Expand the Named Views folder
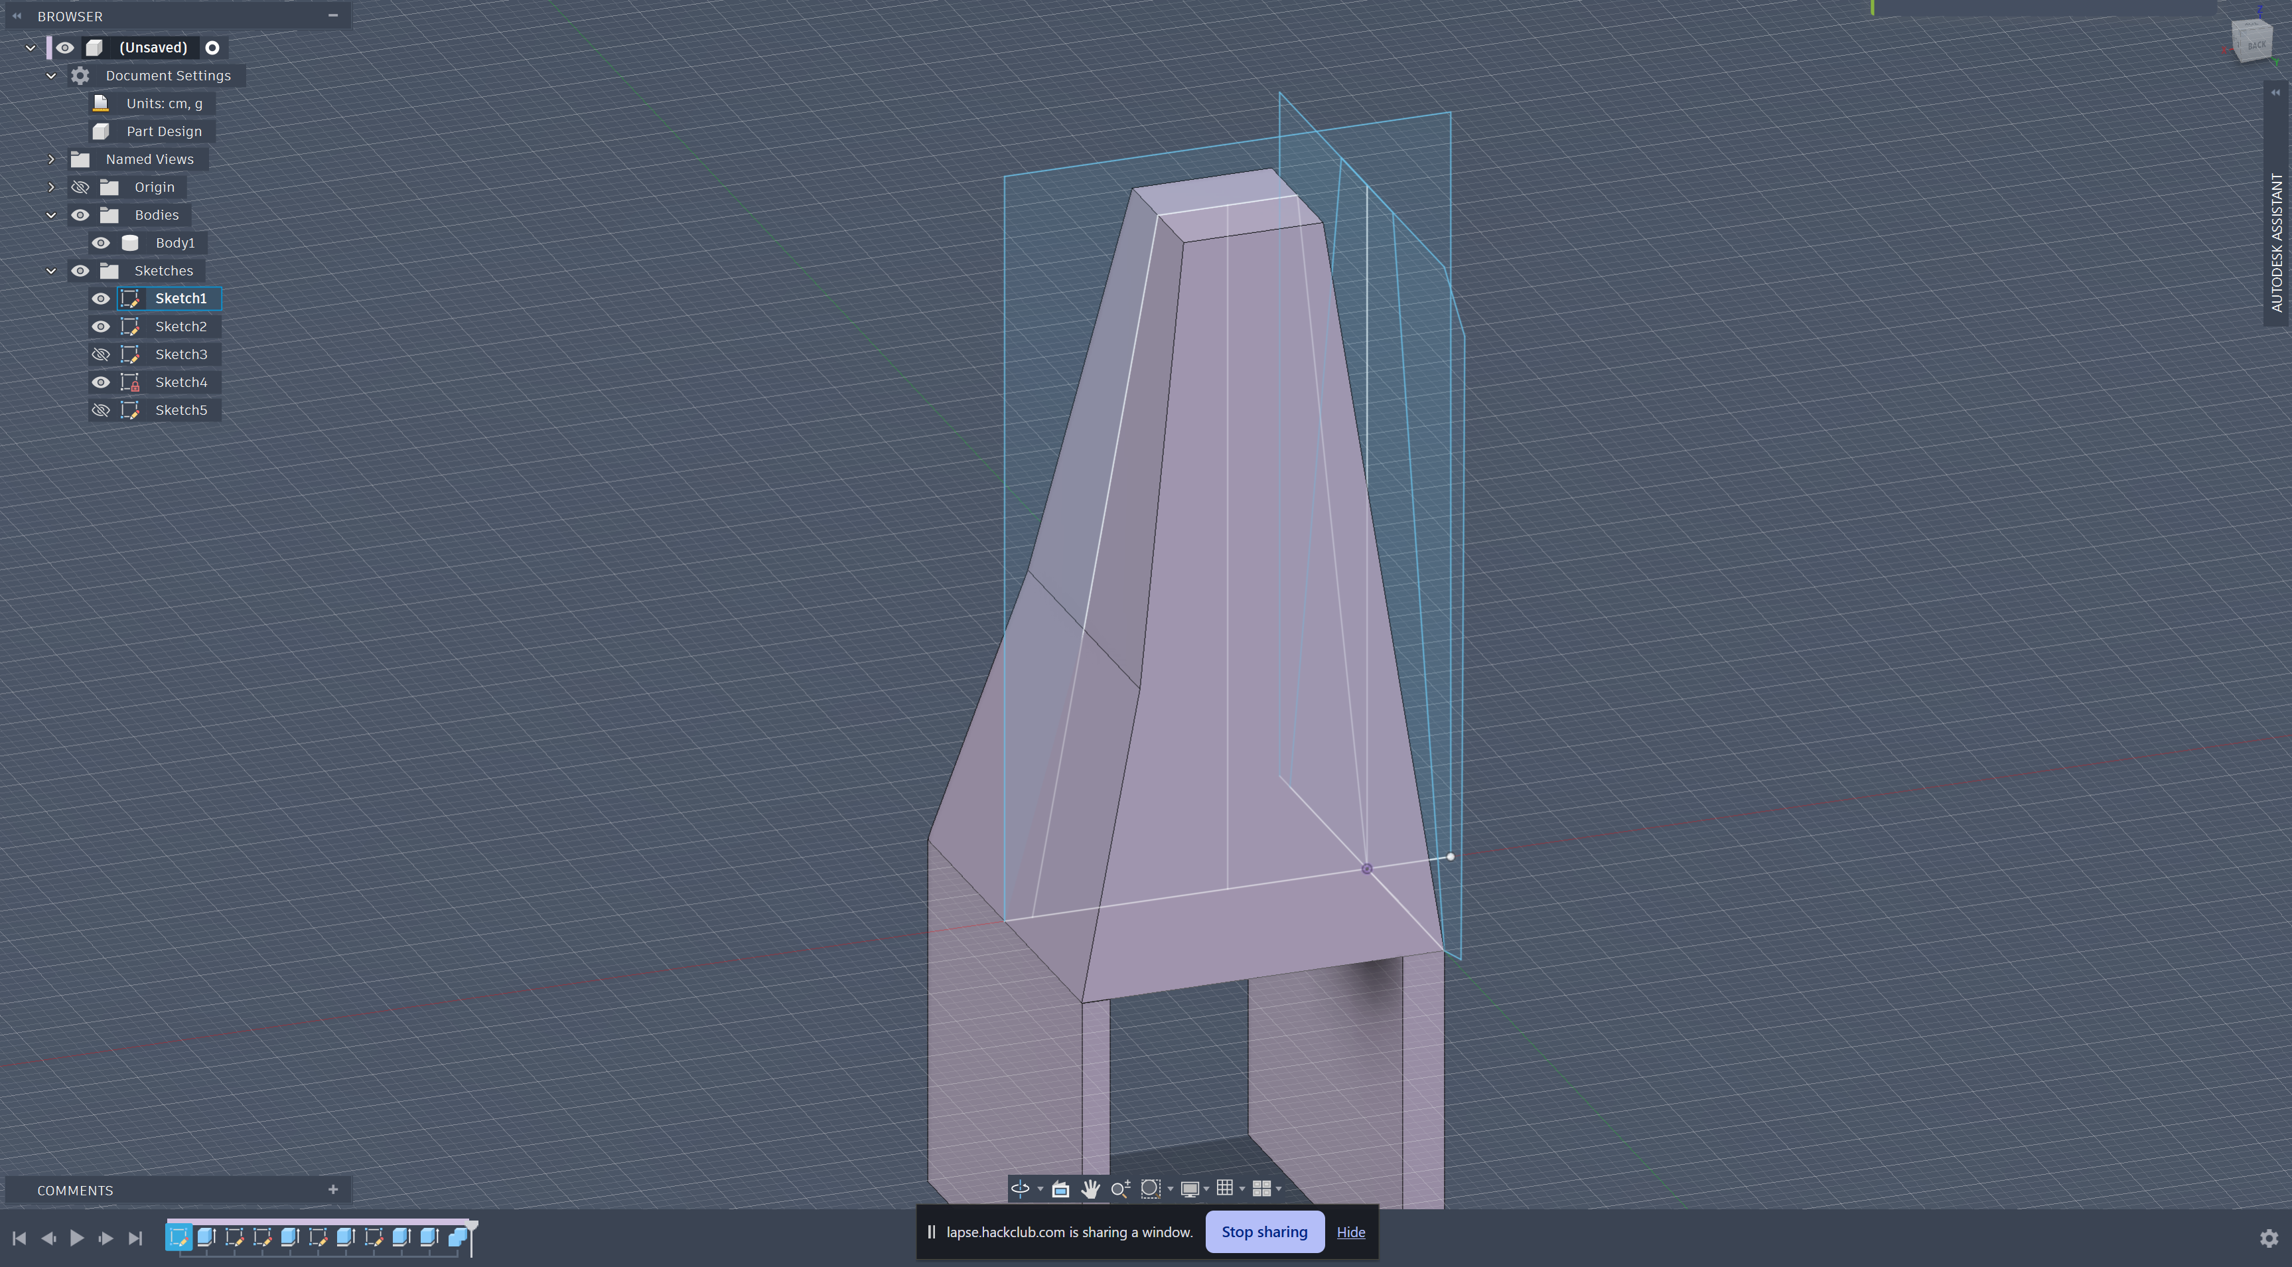Viewport: 2292px width, 1267px height. point(50,159)
